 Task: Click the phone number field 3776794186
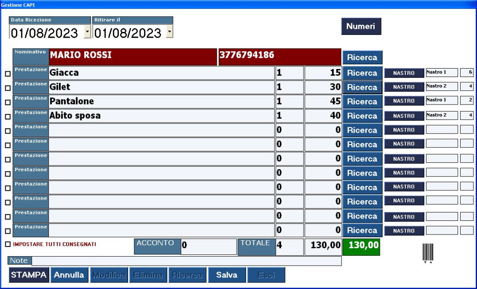[x=279, y=56]
